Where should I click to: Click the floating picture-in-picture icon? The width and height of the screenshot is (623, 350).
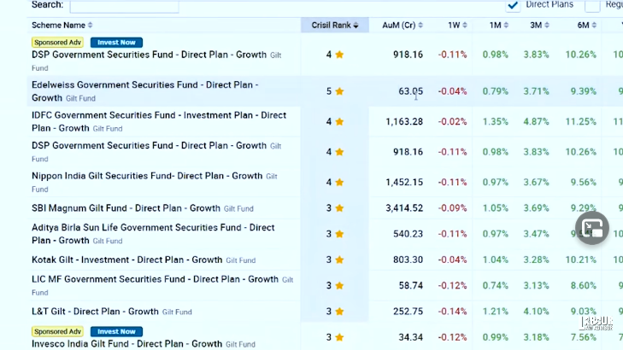[592, 228]
